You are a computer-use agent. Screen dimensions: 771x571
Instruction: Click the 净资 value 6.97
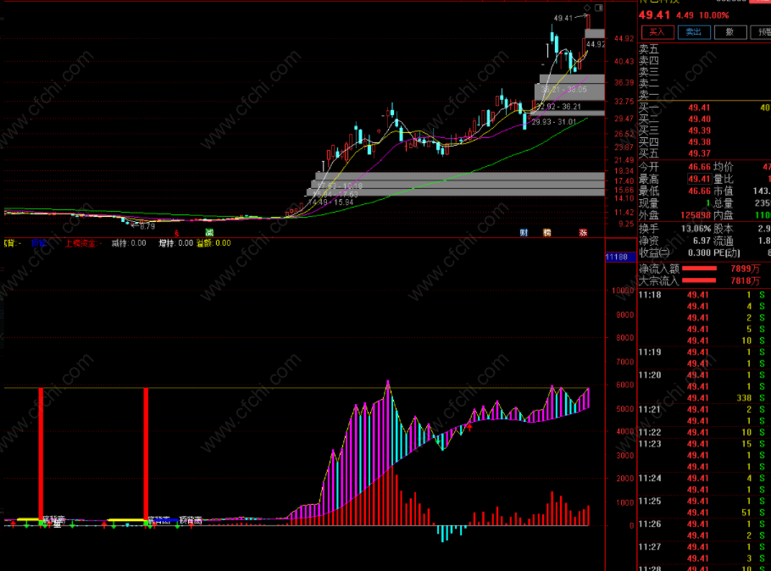[x=702, y=241]
